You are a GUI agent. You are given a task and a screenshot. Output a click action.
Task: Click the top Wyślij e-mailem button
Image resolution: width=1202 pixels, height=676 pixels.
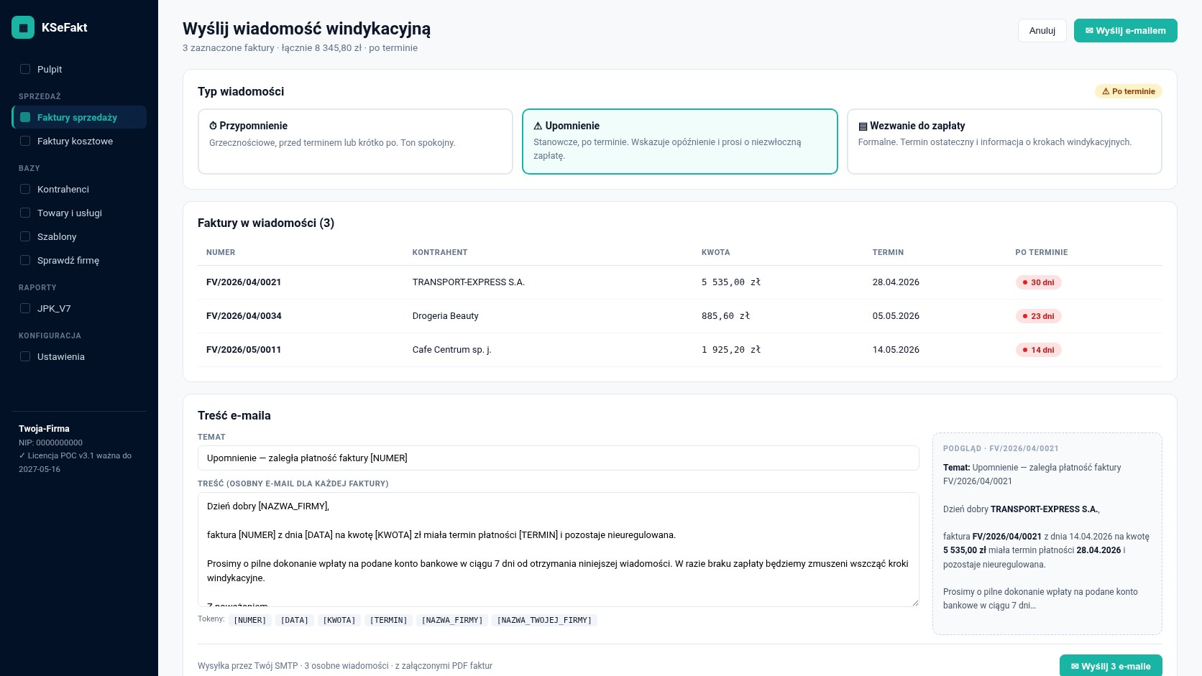pos(1126,31)
